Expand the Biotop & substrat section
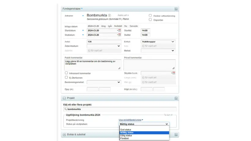Image resolution: width=251 pixels, height=141 pixels. (64, 135)
